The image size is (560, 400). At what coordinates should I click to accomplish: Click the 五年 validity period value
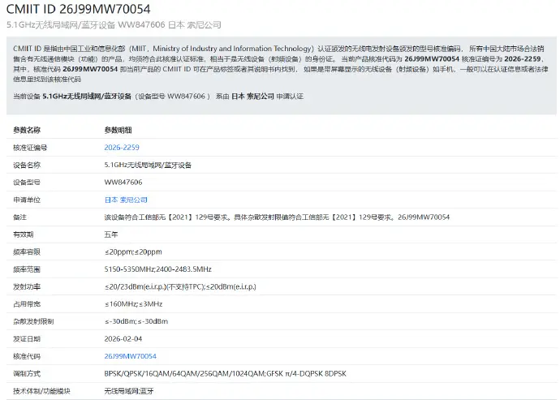coord(111,234)
